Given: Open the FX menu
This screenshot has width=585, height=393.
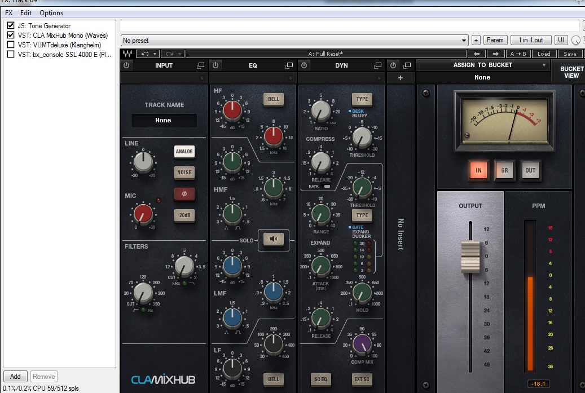Looking at the screenshot, I should pos(9,13).
